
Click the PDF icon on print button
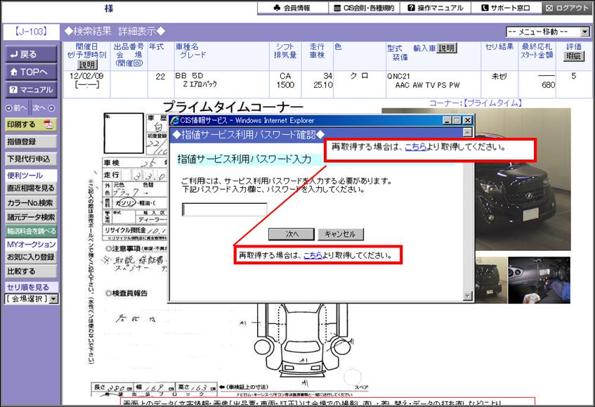tap(48, 124)
